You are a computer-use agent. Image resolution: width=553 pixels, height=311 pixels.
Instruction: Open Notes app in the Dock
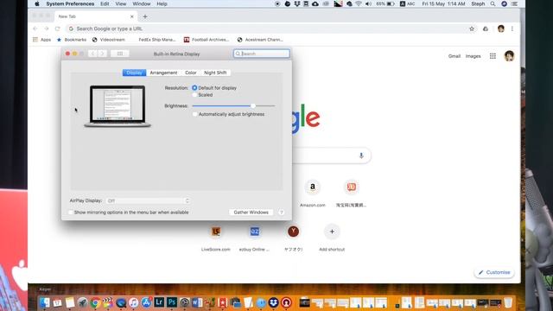[70, 302]
